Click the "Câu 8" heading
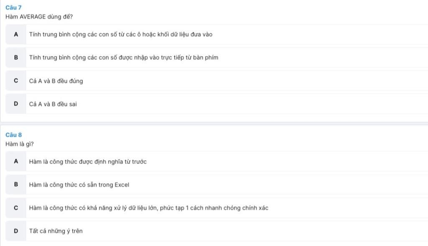Viewport: 428px width, 246px height. coord(13,135)
